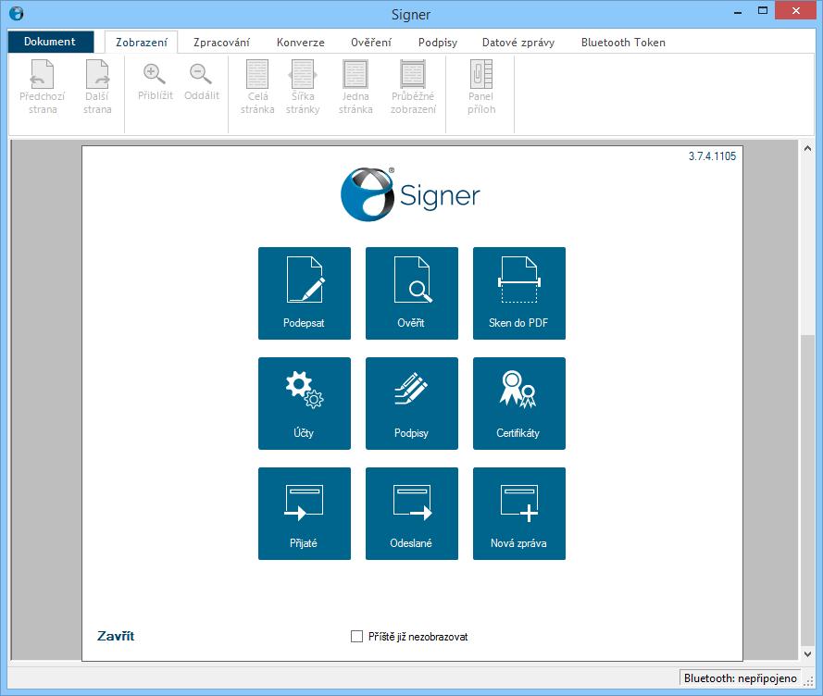This screenshot has height=696, width=823.
Task: Switch to the Podpisy ribbon tab
Action: (x=438, y=42)
